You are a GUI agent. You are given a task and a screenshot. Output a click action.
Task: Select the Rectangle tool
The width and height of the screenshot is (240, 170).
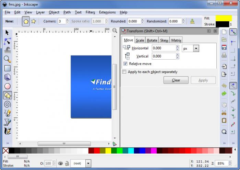coord(7,68)
